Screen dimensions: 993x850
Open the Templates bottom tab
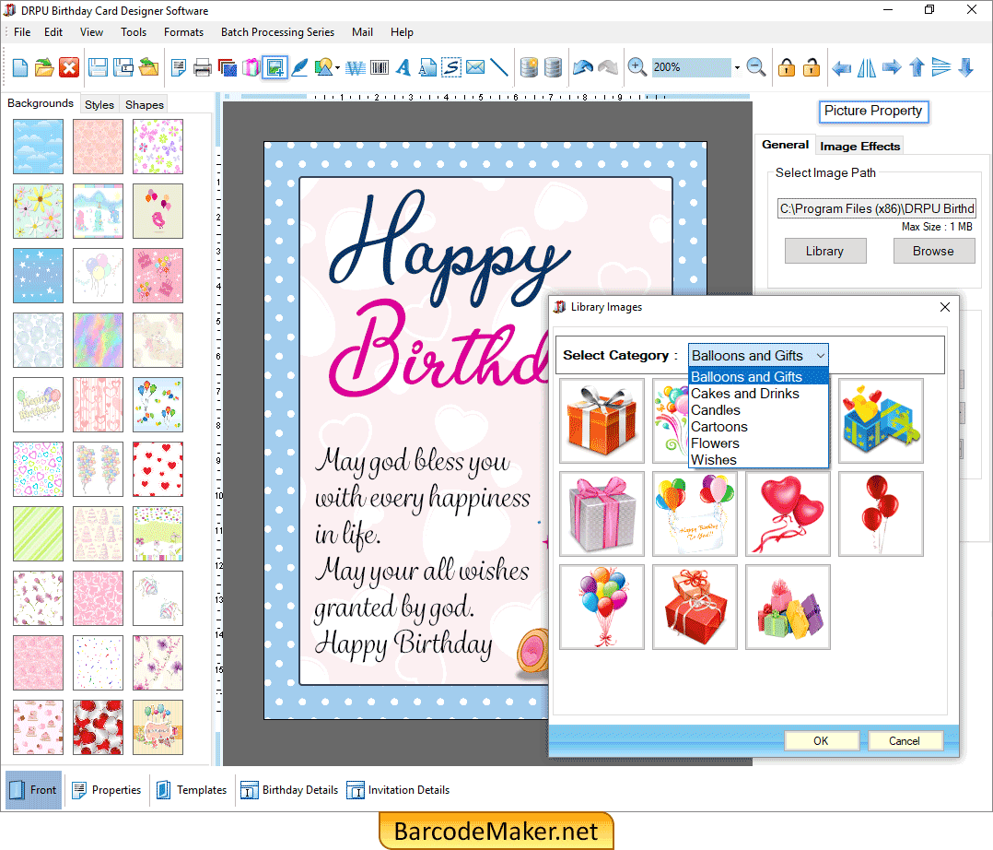(x=192, y=790)
